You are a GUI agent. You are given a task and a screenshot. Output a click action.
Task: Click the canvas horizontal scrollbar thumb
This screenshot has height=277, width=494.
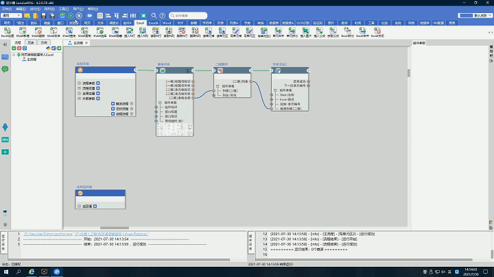pos(115,228)
